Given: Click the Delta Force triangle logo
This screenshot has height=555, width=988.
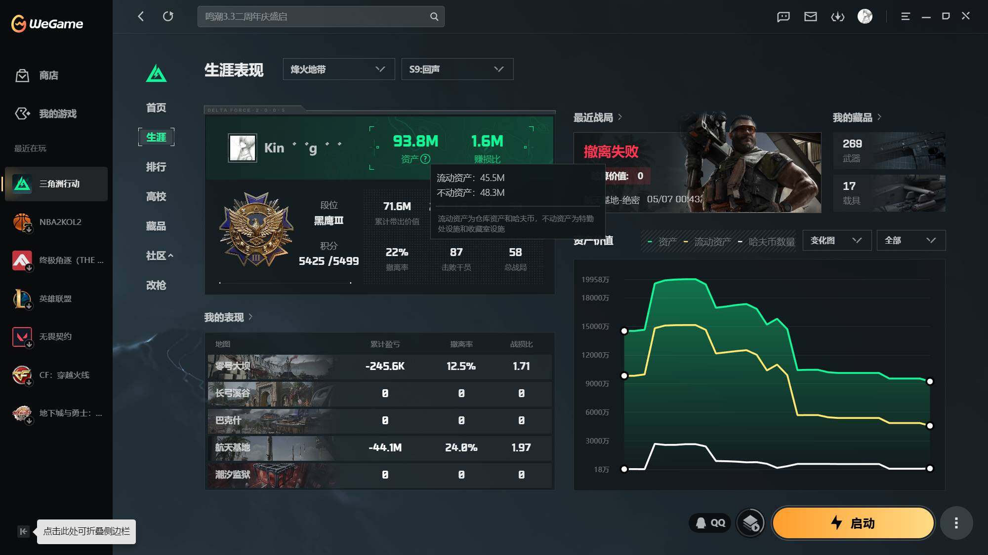Looking at the screenshot, I should [x=156, y=74].
